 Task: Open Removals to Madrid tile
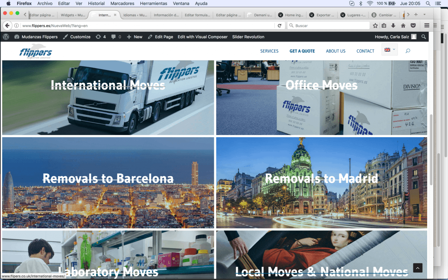[x=322, y=183]
